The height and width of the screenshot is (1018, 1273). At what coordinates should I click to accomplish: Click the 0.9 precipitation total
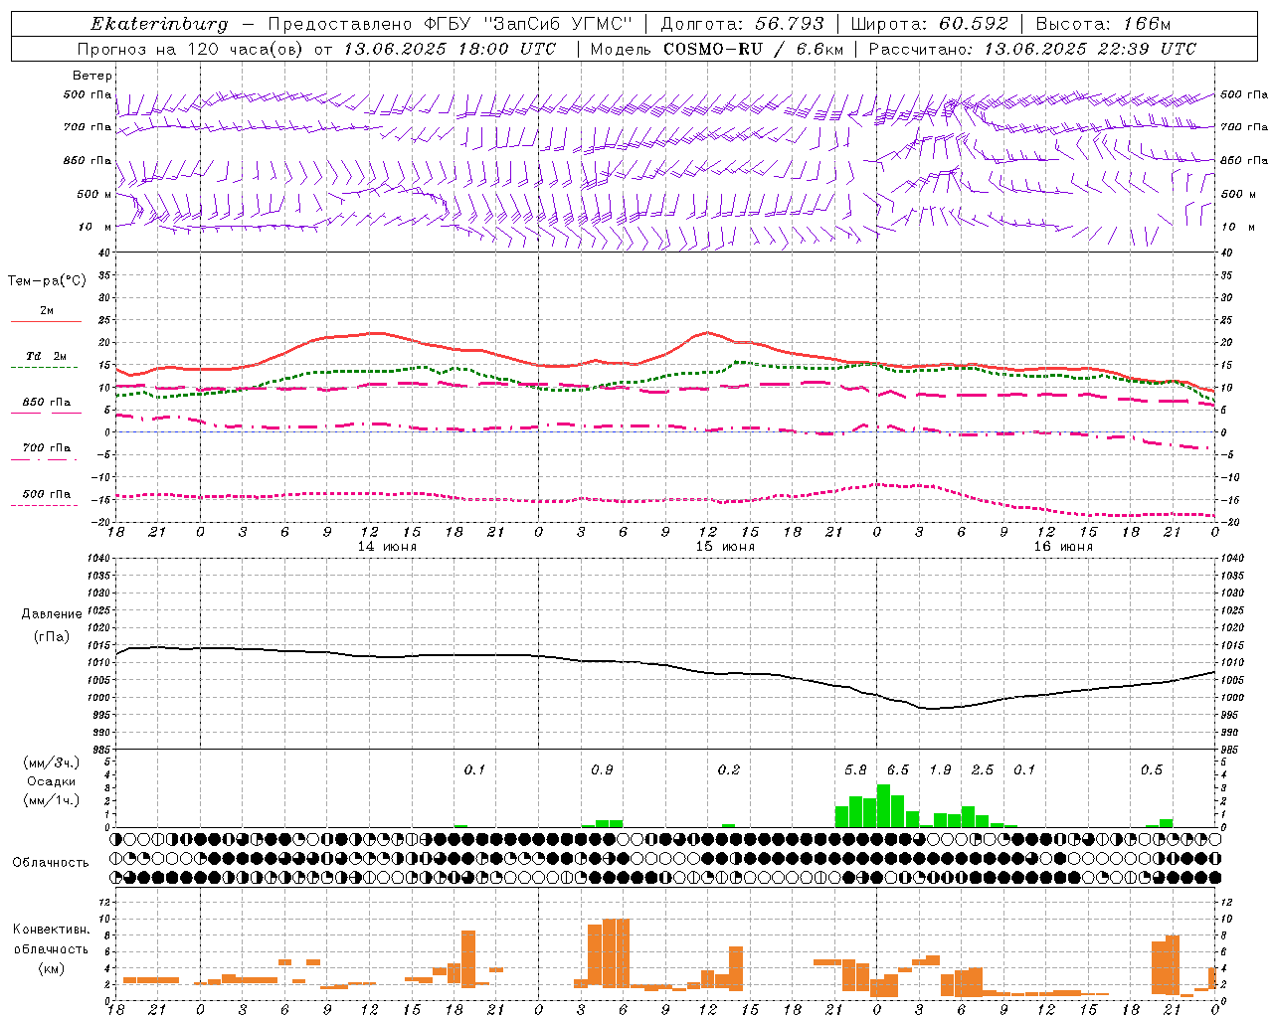pyautogui.click(x=602, y=770)
